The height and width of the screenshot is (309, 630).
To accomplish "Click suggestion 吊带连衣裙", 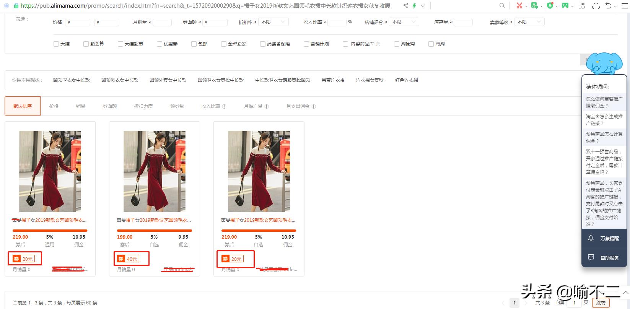I will [x=333, y=80].
